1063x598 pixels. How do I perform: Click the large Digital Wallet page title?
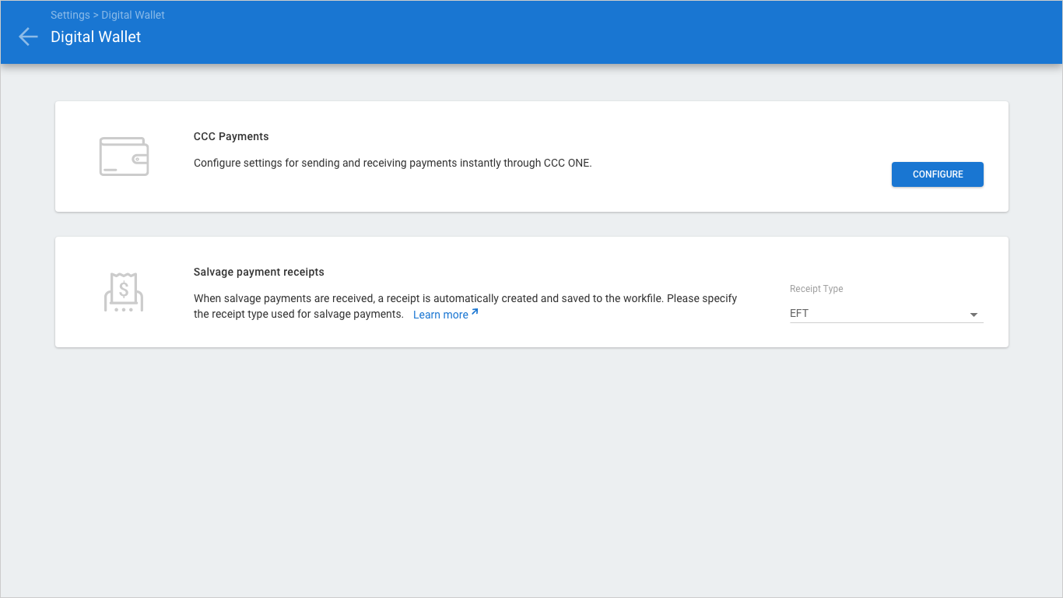coord(96,37)
